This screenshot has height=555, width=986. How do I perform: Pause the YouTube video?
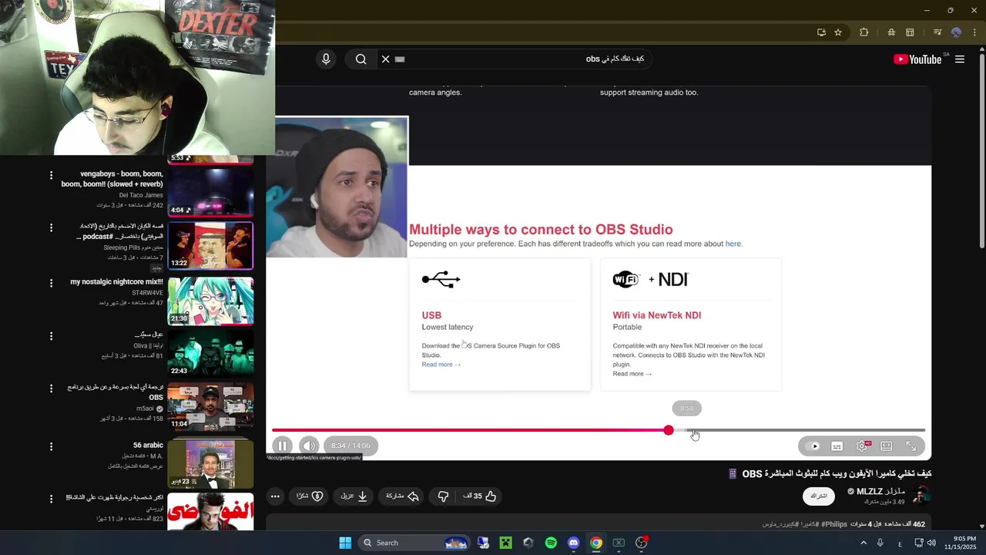tap(282, 446)
